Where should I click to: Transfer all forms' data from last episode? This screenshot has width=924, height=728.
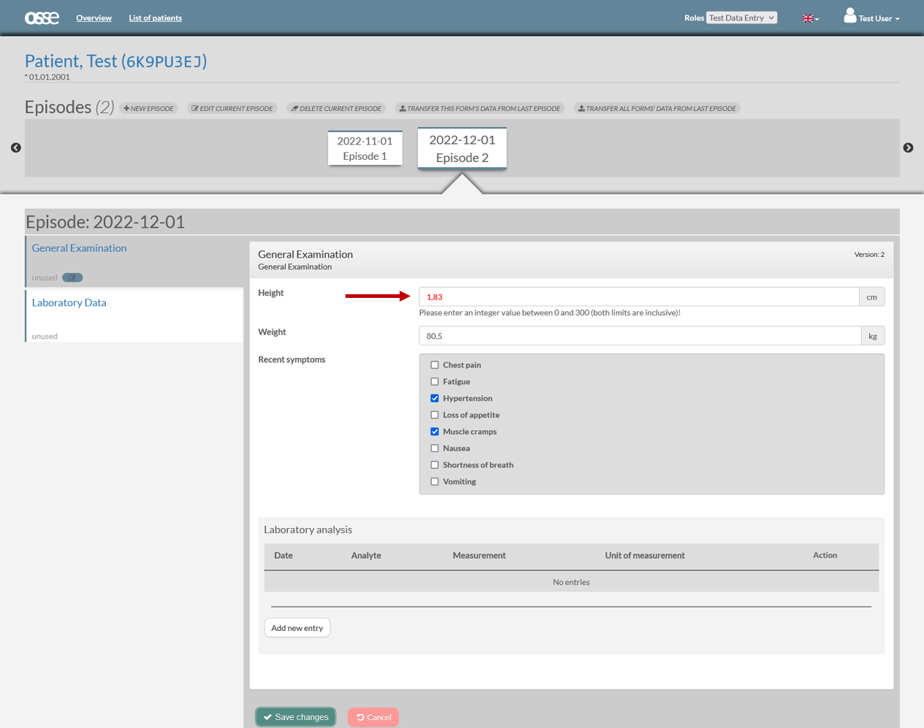656,108
